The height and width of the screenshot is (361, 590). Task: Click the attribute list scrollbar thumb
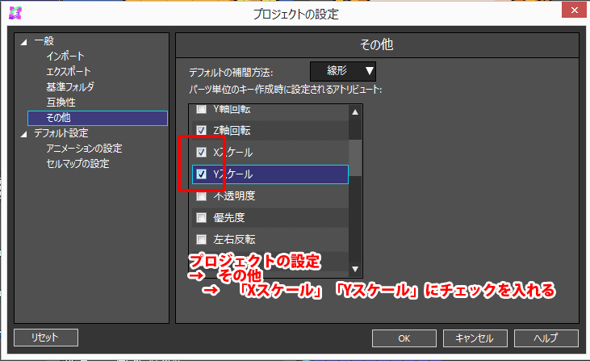pyautogui.click(x=355, y=157)
